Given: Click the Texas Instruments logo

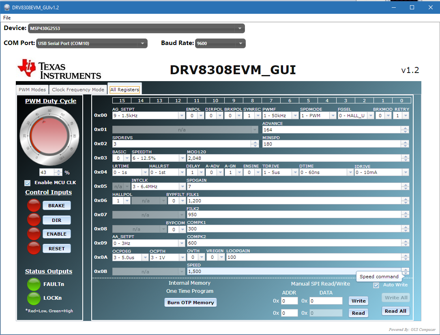Looking at the screenshot, I should point(59,69).
